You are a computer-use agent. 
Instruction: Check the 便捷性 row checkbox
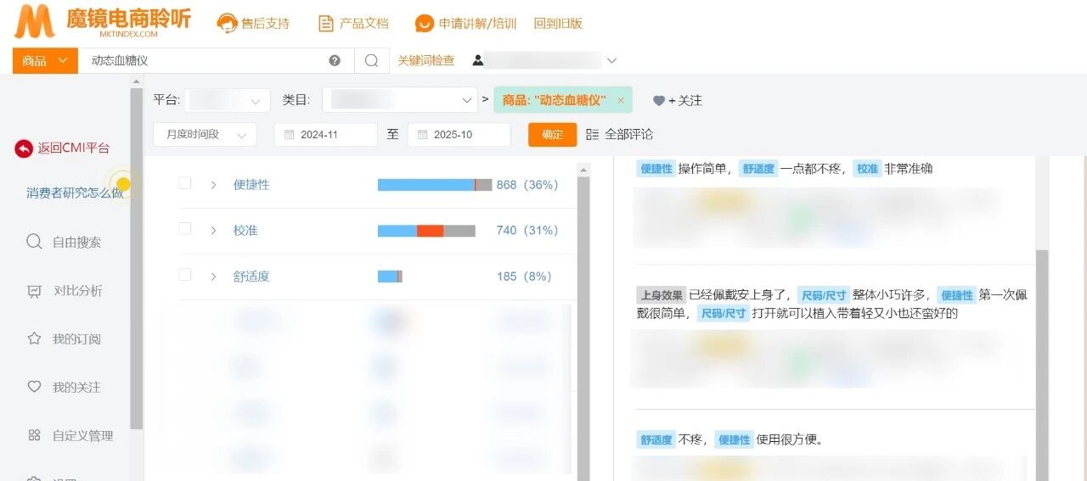(x=185, y=183)
